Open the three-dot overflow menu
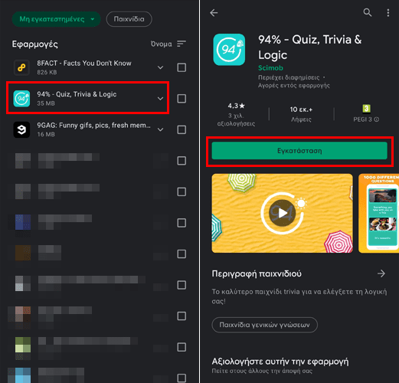399x383 pixels. click(388, 12)
